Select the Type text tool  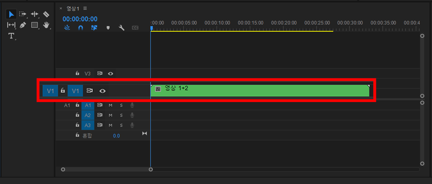(x=11, y=36)
